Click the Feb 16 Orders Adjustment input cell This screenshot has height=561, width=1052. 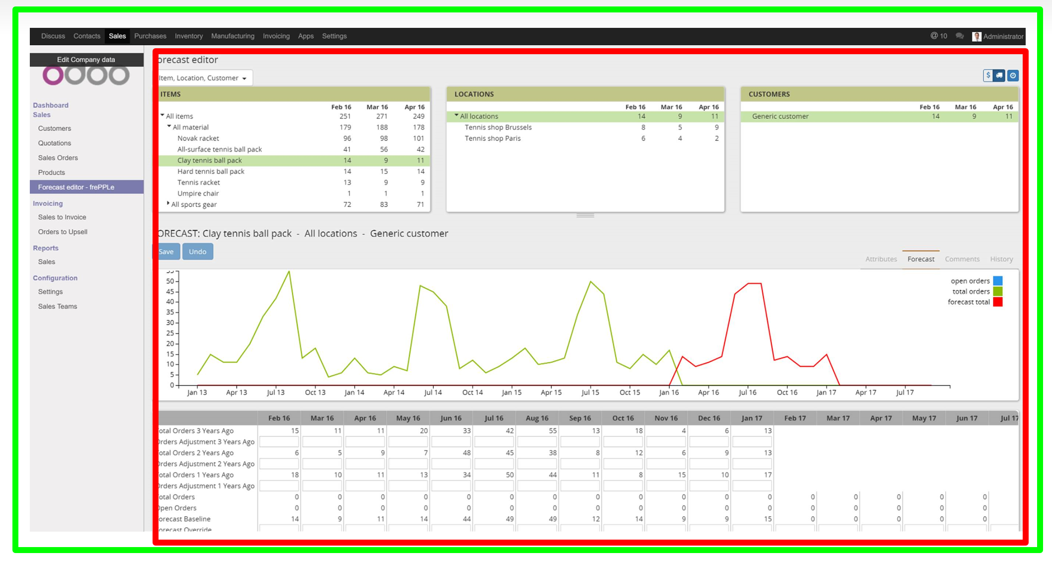279,441
